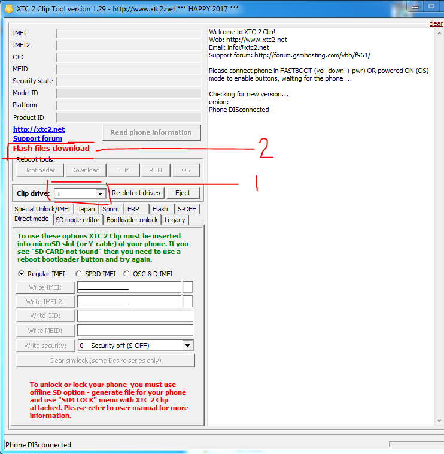Minimize the XTC 2 Clip window
Screen dimensions: 444x454
415,7
